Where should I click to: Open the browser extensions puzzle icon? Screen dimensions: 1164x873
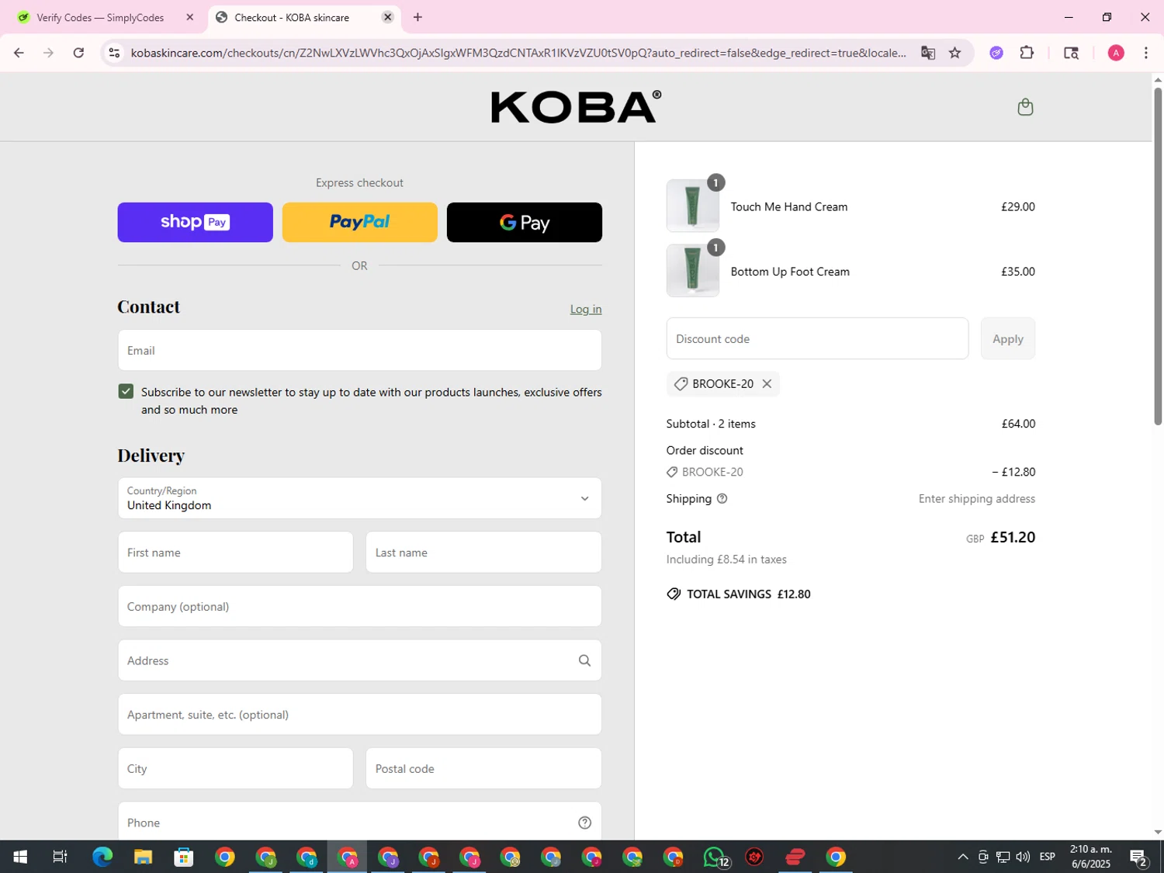pyautogui.click(x=1027, y=53)
